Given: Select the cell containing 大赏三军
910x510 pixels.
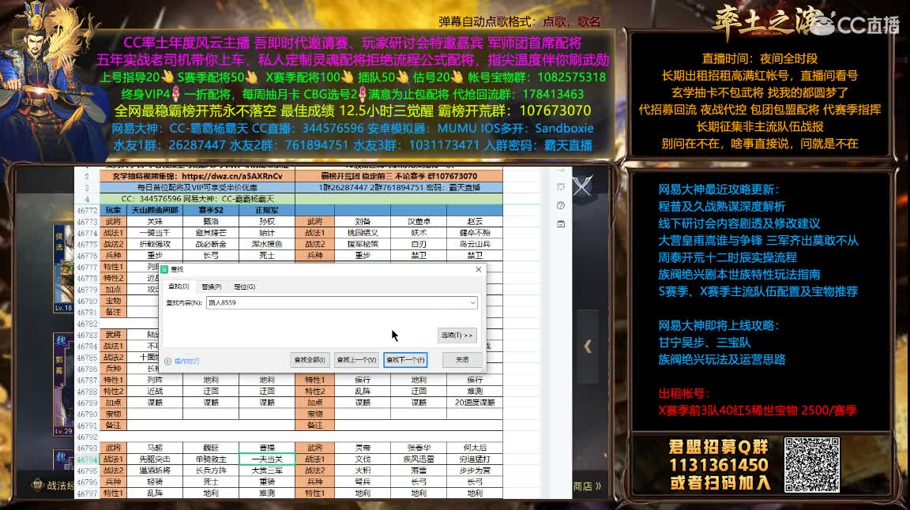Looking at the screenshot, I should point(267,471).
